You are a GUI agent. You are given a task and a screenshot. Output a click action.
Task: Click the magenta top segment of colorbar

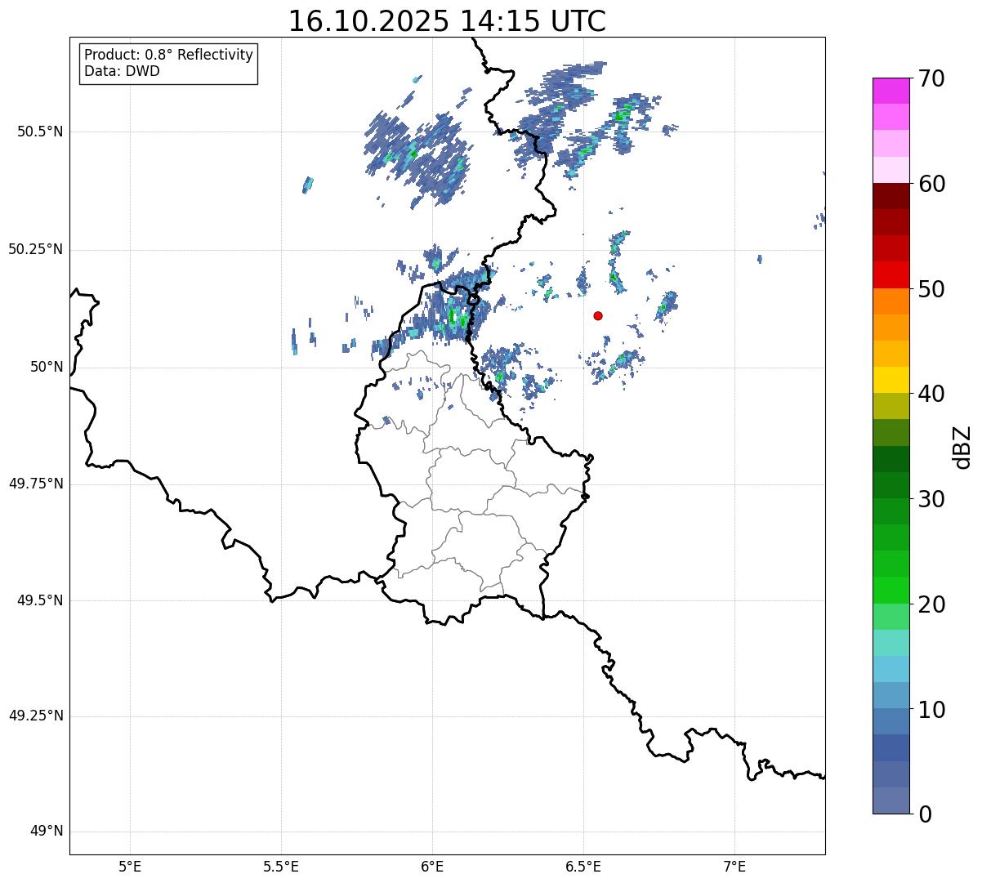tap(891, 91)
